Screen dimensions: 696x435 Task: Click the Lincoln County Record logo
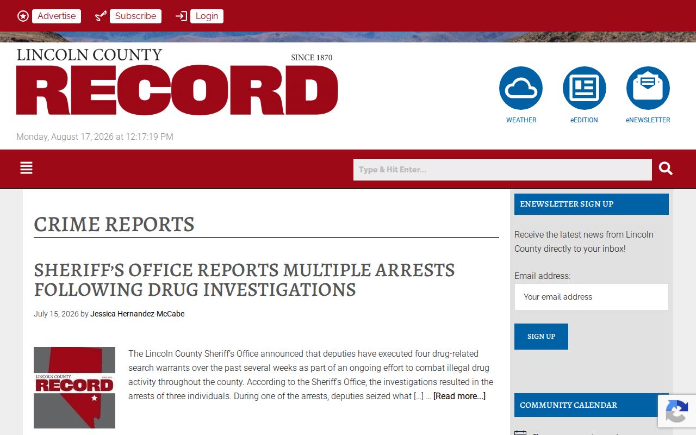coord(177,82)
